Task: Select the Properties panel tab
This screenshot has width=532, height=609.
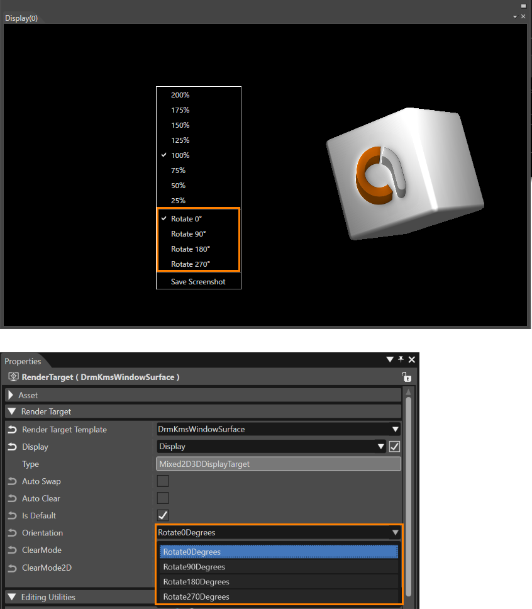Action: point(23,361)
